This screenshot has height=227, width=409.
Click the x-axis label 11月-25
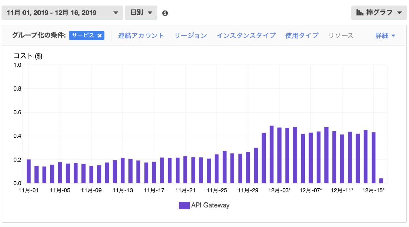pyautogui.click(x=217, y=190)
